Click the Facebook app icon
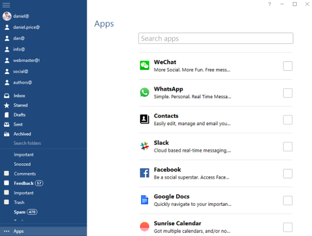Viewport: 312px width, 236px height. [x=144, y=173]
